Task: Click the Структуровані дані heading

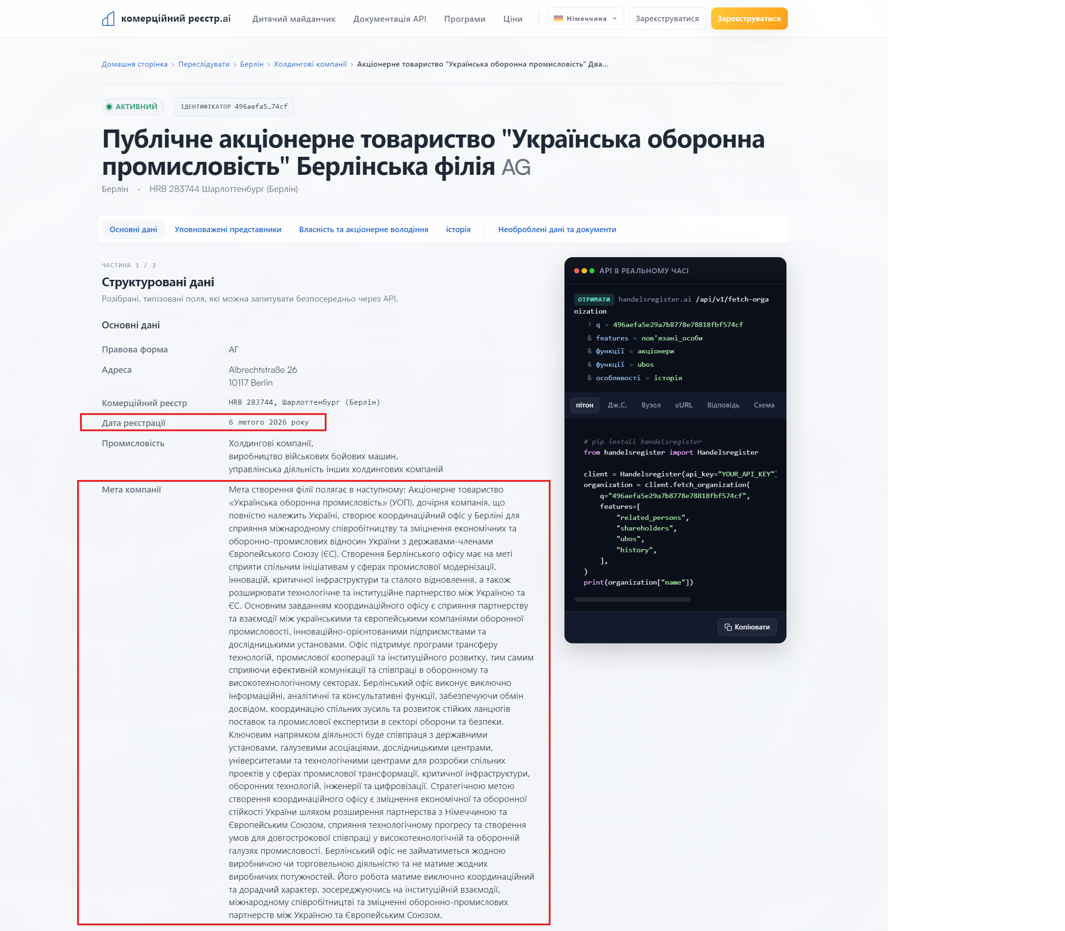Action: tap(158, 282)
